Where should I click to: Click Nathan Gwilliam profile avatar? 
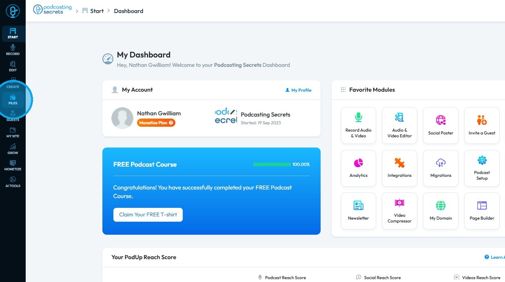[122, 118]
